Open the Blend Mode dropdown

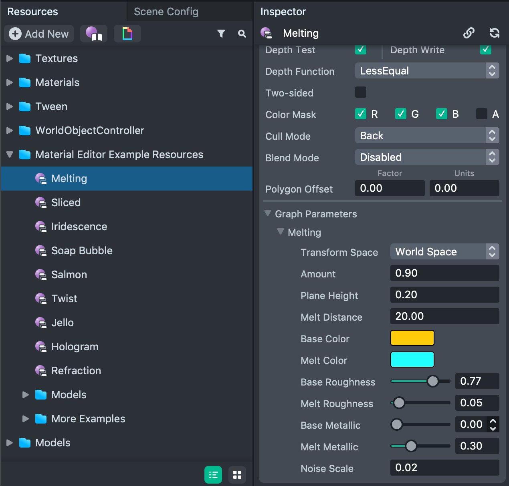427,157
